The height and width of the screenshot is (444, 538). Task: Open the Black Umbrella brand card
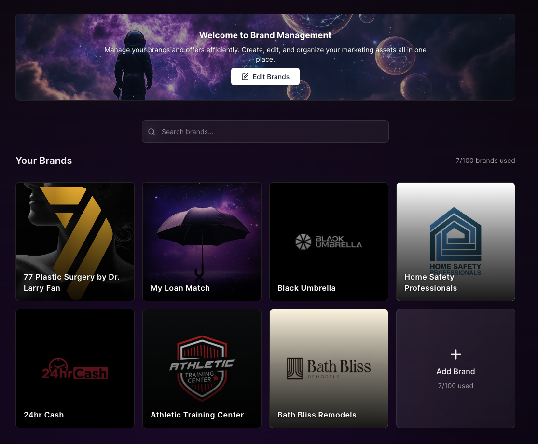pos(329,242)
